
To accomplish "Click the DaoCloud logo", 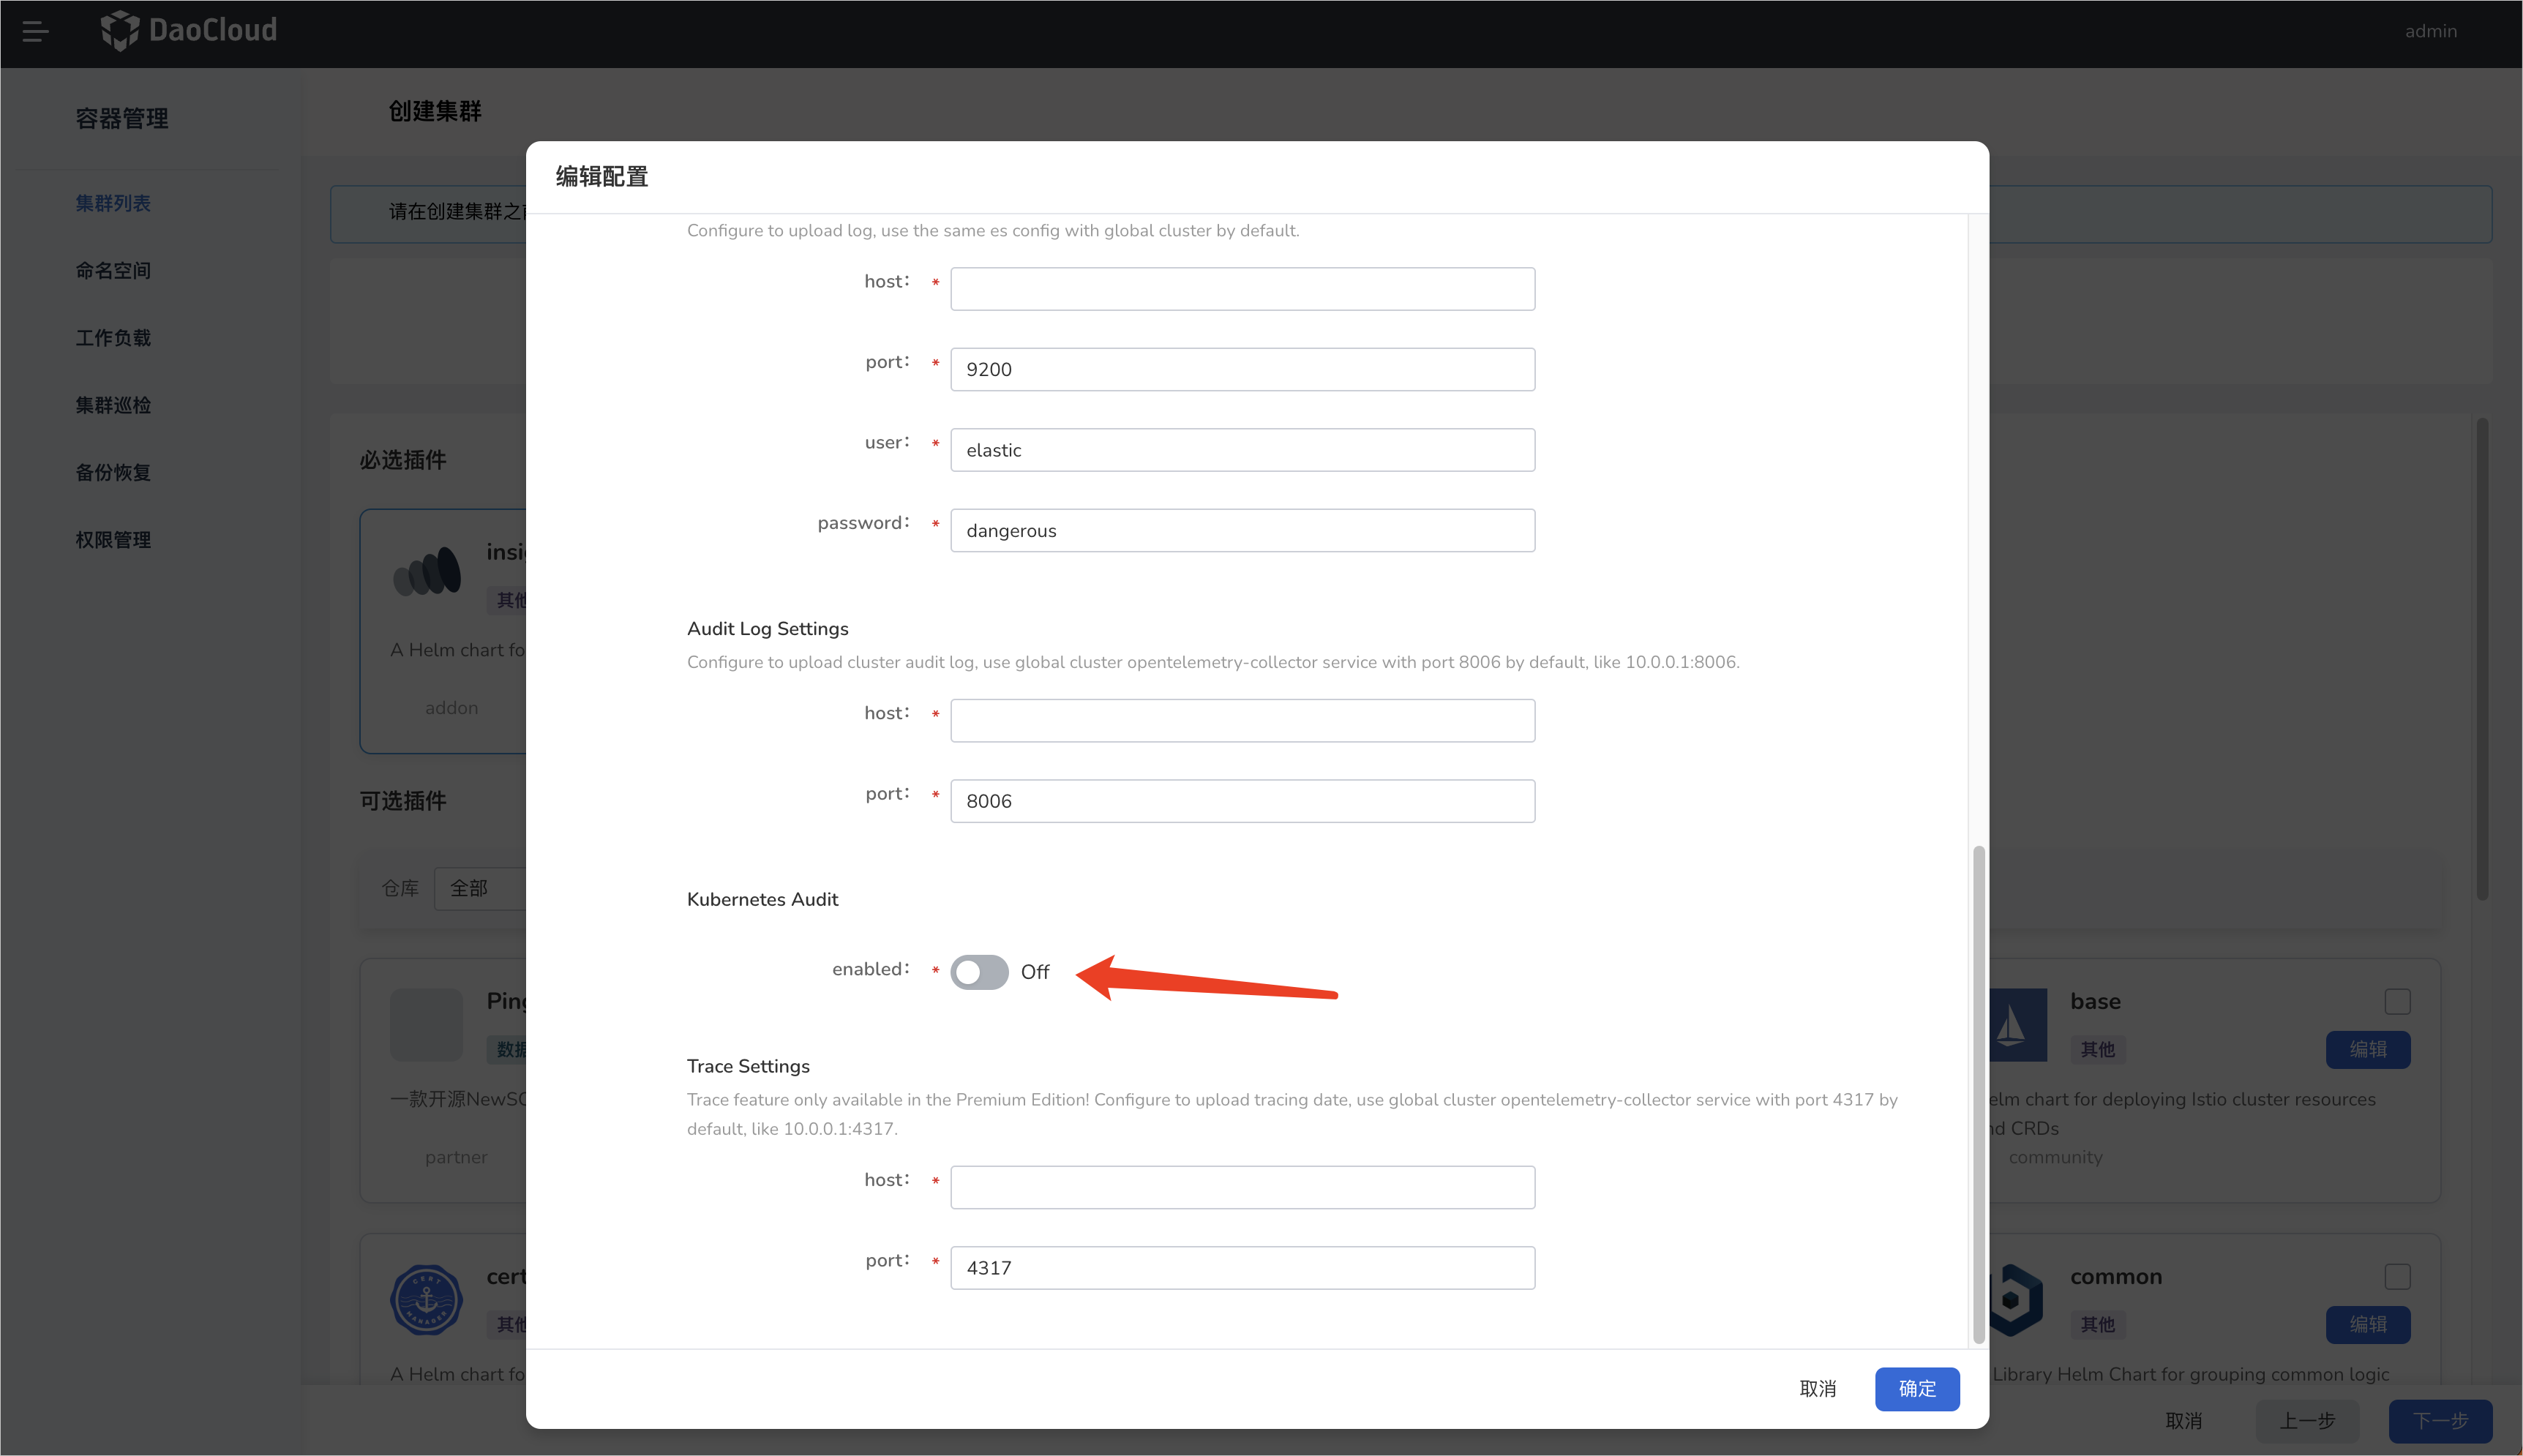I will [189, 31].
